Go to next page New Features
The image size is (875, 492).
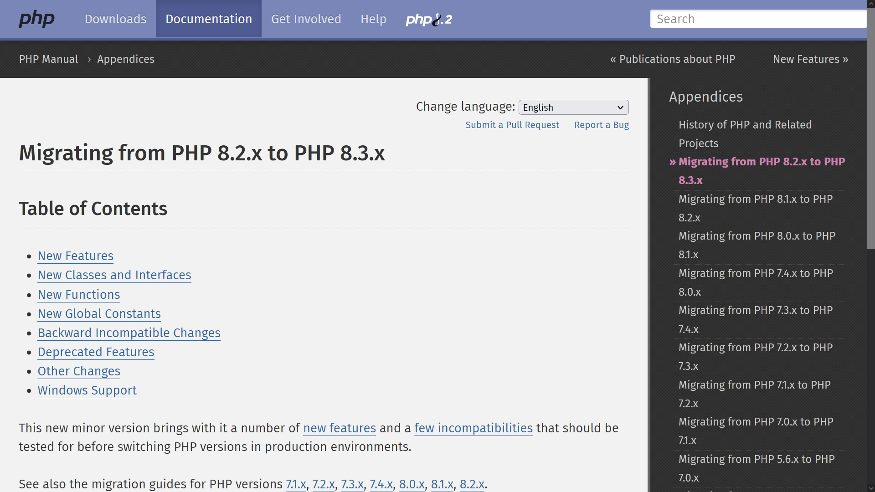[810, 59]
